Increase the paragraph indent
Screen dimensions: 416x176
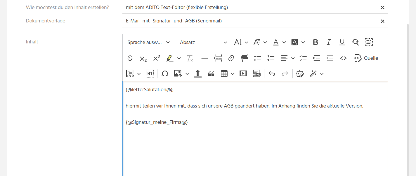point(316,58)
